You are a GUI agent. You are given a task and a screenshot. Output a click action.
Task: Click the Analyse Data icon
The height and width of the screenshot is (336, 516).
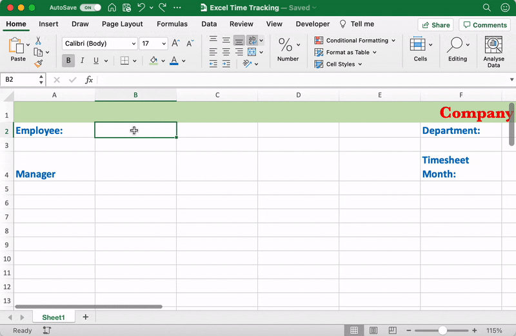pyautogui.click(x=493, y=44)
